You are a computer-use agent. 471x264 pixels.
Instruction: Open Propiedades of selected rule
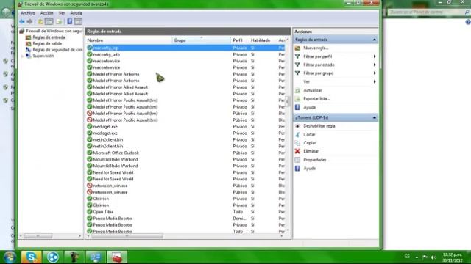[314, 160]
